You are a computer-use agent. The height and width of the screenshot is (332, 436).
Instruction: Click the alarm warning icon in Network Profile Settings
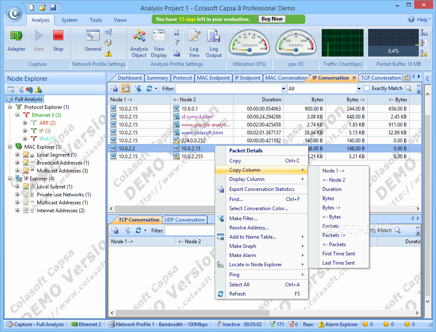pyautogui.click(x=108, y=53)
